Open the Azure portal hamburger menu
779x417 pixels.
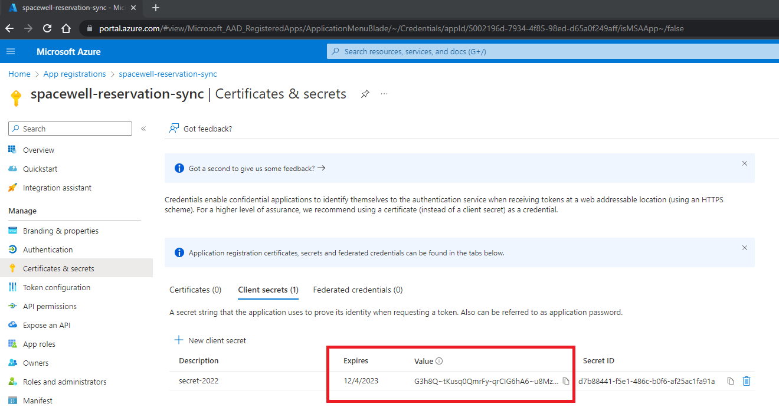[x=11, y=51]
